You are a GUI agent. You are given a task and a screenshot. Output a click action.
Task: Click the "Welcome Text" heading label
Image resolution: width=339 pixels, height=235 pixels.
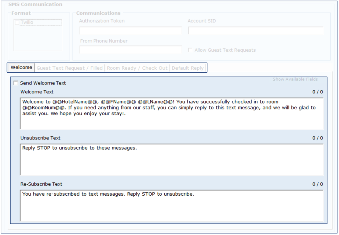[x=37, y=92]
